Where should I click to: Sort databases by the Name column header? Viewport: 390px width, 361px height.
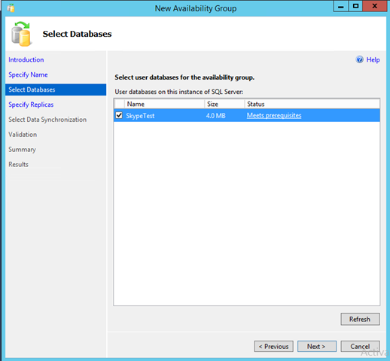(x=164, y=104)
